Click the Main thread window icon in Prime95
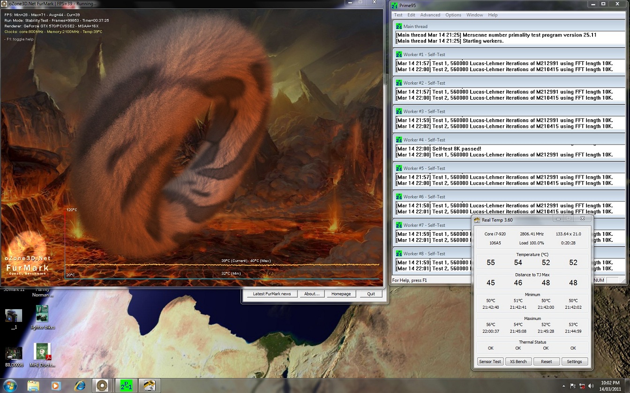The height and width of the screenshot is (393, 630). (x=399, y=26)
